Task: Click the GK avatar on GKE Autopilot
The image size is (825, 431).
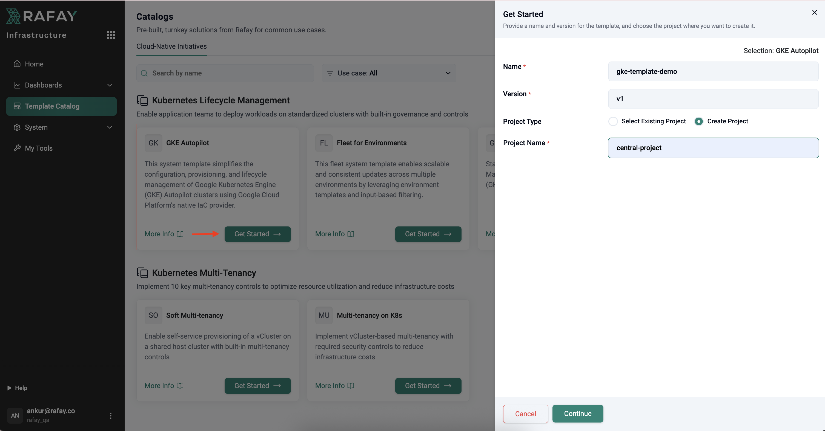Action: (x=153, y=143)
